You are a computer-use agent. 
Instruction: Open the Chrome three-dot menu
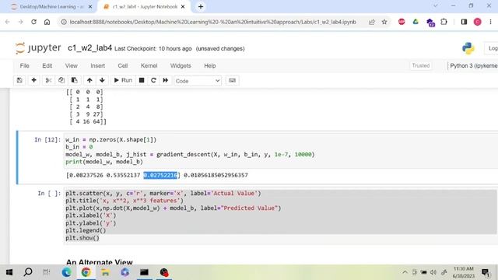point(491,22)
